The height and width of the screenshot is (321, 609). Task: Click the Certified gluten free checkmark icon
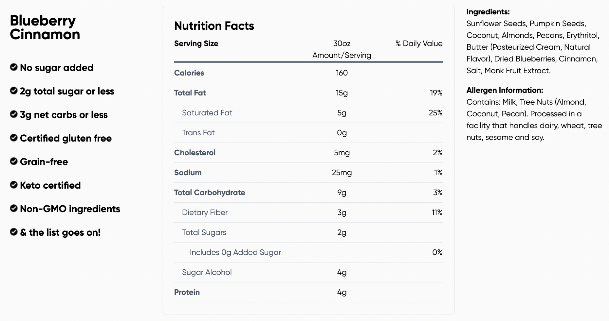[14, 138]
